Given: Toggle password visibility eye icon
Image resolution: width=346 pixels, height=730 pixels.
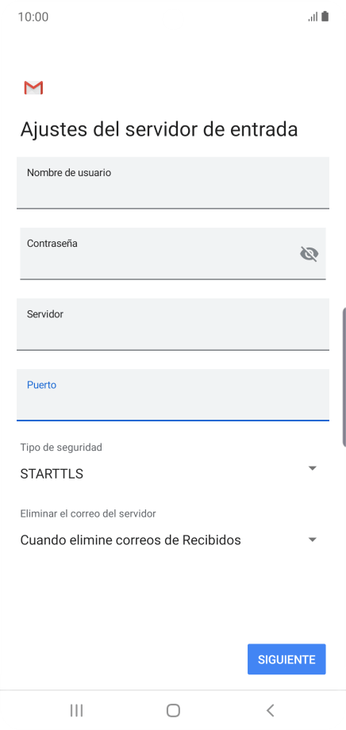Looking at the screenshot, I should tap(309, 254).
